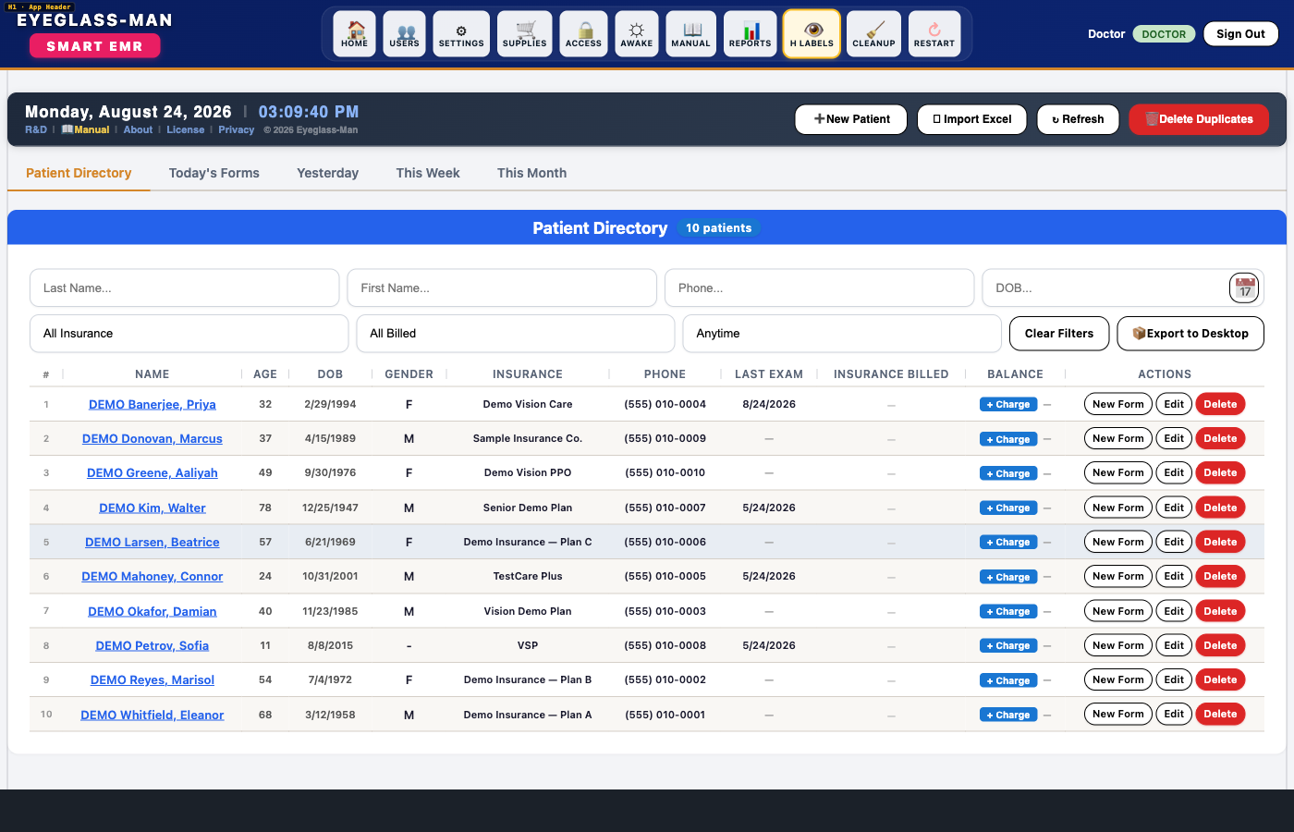Click the AWAKE sun icon

coord(637,34)
